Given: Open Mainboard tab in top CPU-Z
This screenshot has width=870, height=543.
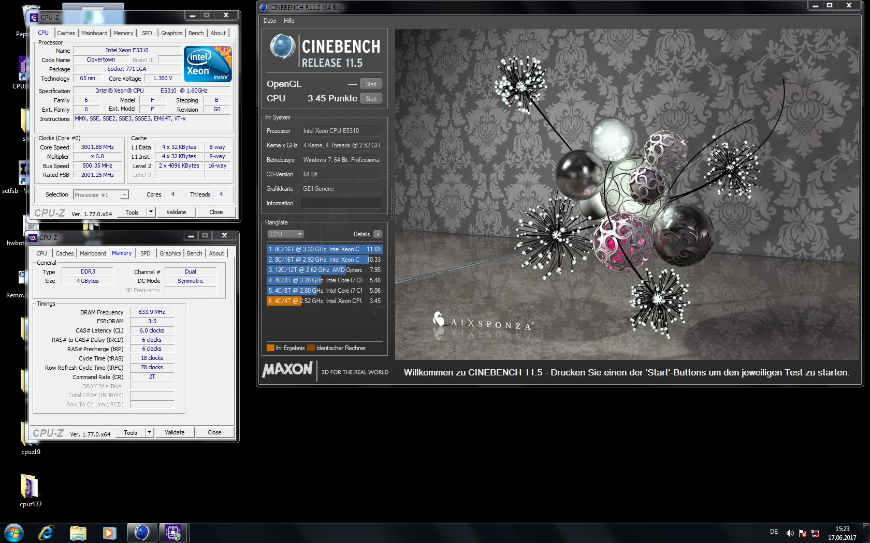Looking at the screenshot, I should [x=94, y=33].
